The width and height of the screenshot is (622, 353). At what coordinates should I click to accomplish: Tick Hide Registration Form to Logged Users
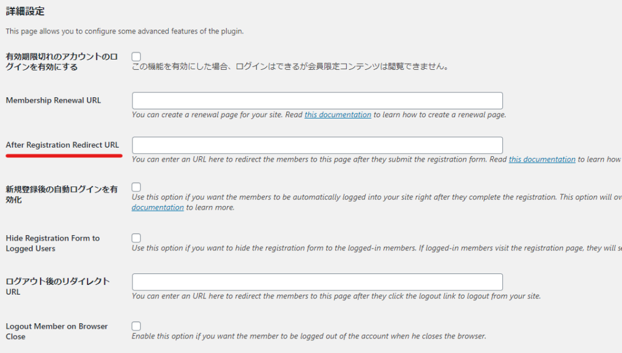(x=136, y=238)
